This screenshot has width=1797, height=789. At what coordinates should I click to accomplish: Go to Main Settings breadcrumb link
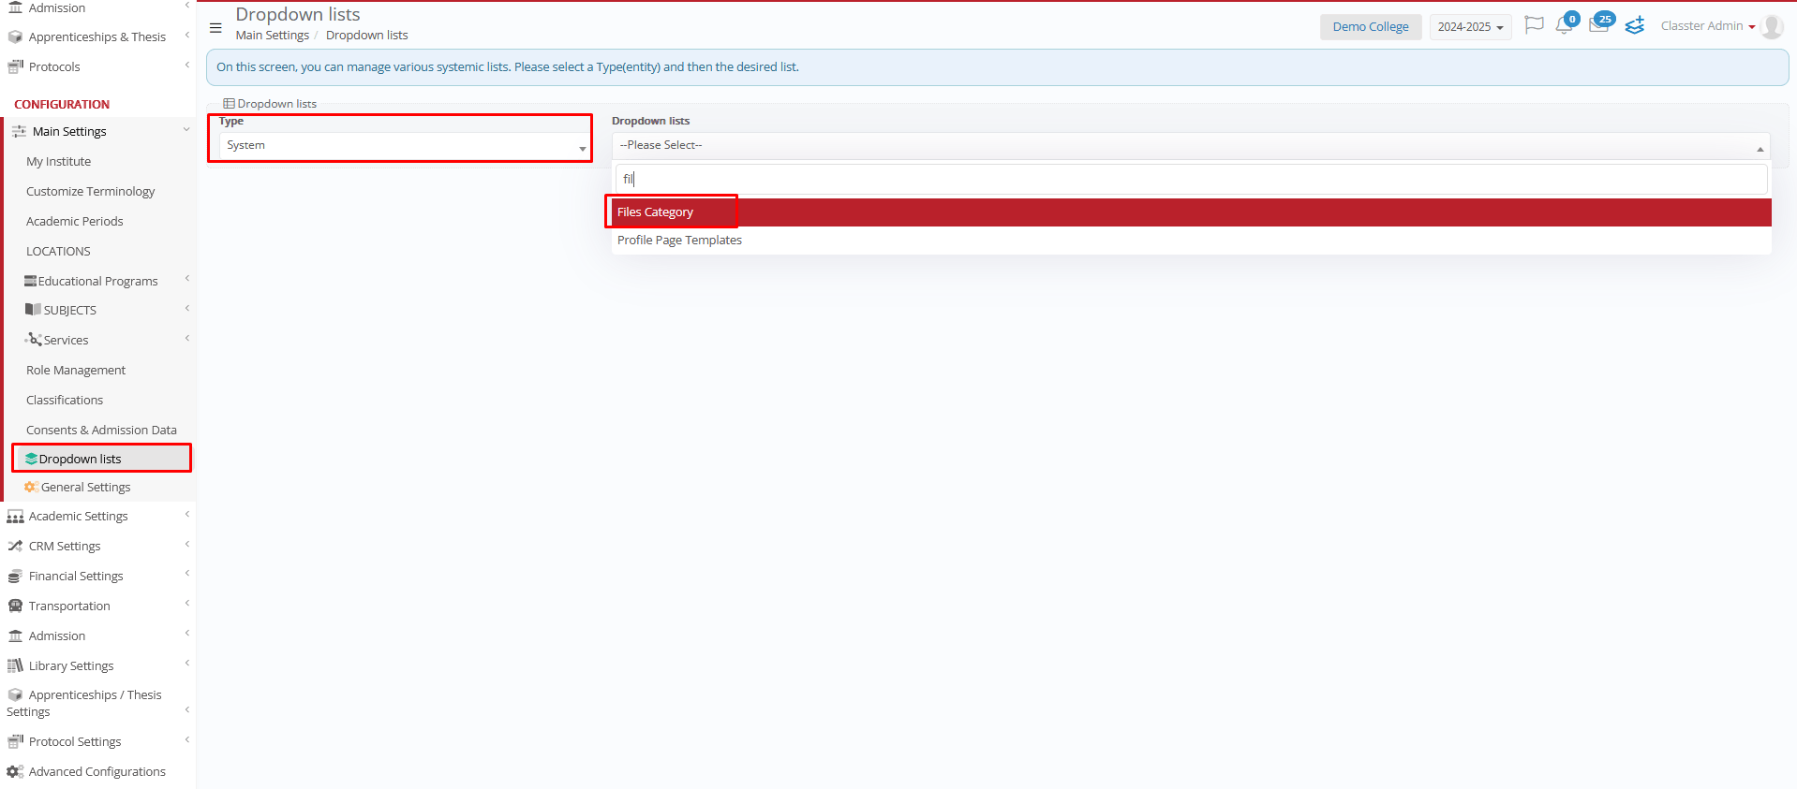272,36
